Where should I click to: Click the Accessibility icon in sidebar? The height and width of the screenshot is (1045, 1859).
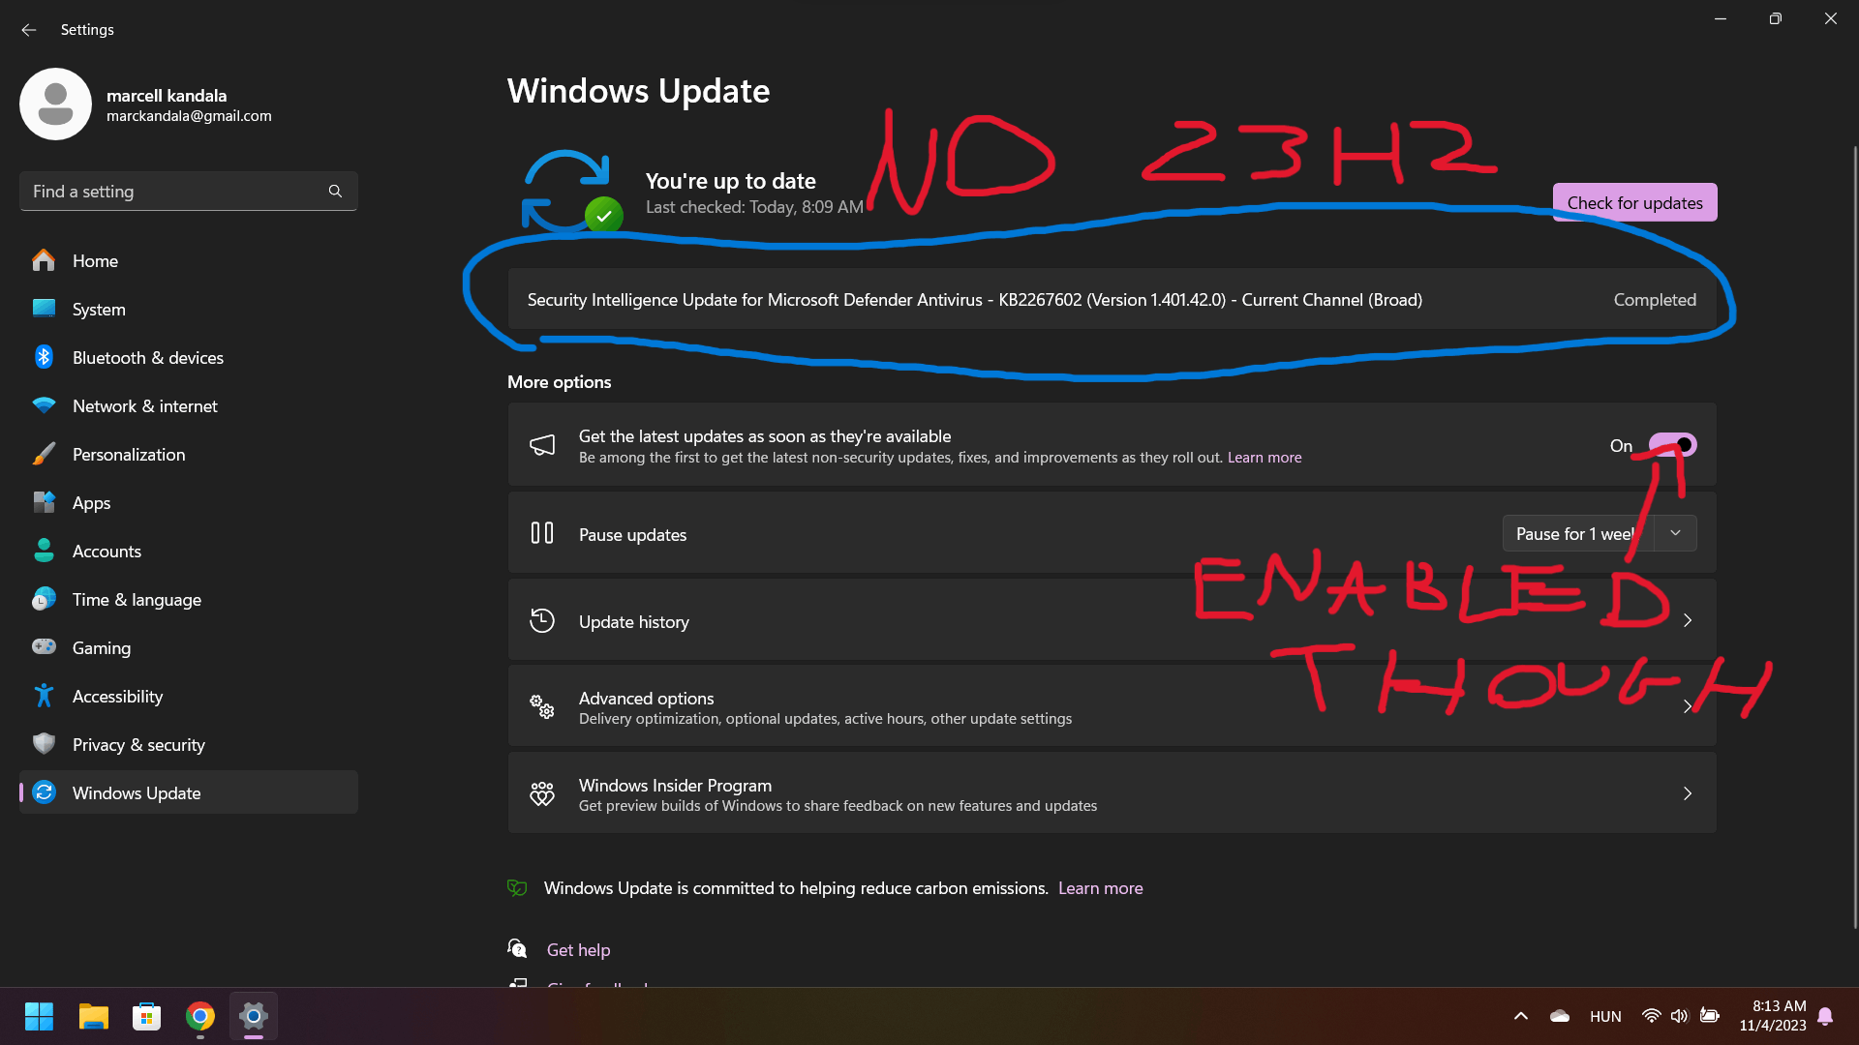point(45,696)
